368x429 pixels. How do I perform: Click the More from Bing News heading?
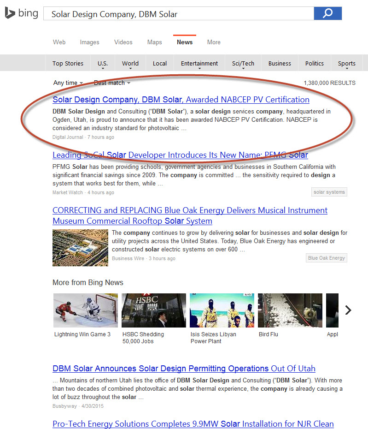point(88,282)
